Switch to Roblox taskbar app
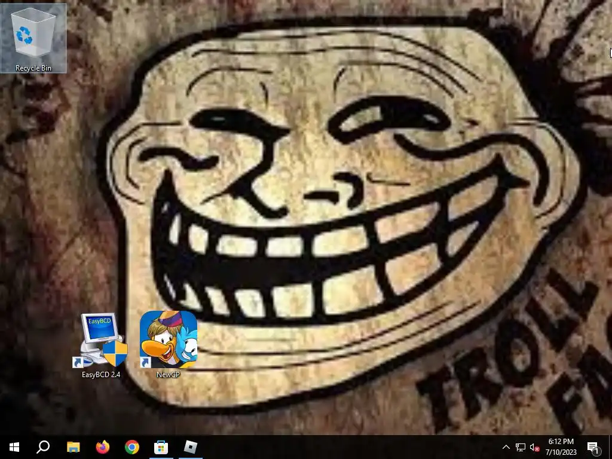Viewport: 612px width, 459px height. (191, 447)
